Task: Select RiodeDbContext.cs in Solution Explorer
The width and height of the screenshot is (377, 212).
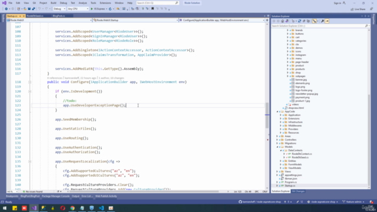Action: pyautogui.click(x=302, y=154)
